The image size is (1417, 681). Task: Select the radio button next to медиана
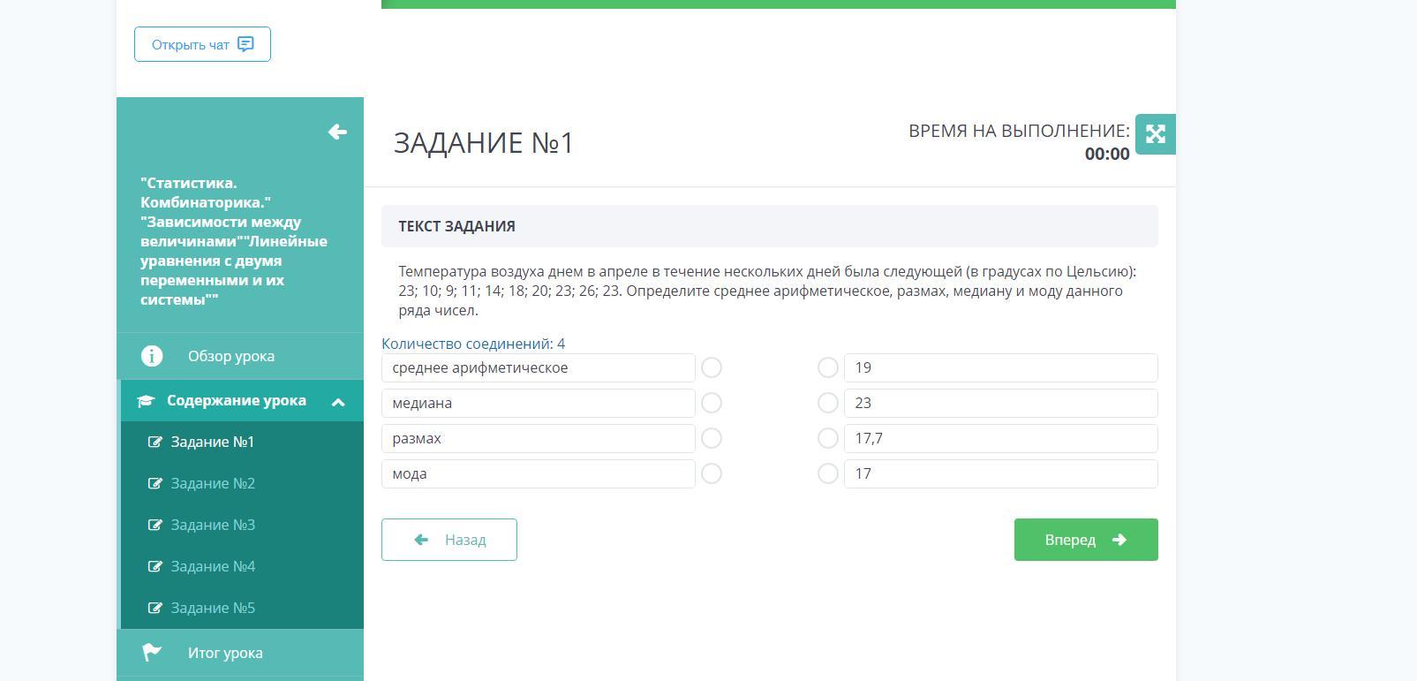coord(712,403)
